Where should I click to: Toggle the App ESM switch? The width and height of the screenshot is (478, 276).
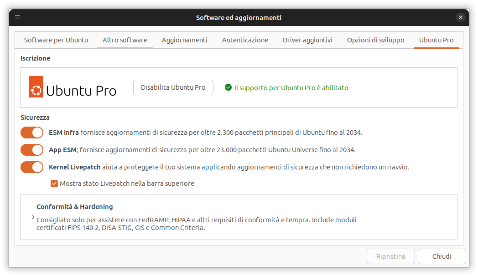tap(32, 150)
